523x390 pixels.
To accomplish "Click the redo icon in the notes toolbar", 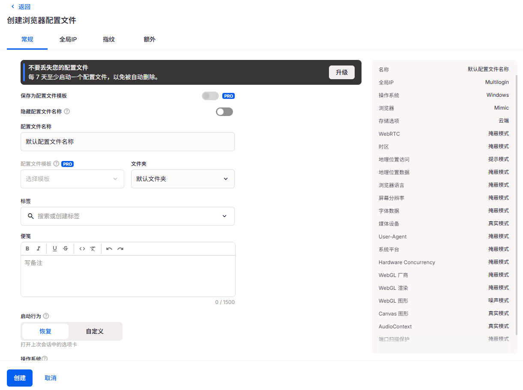I will [120, 249].
